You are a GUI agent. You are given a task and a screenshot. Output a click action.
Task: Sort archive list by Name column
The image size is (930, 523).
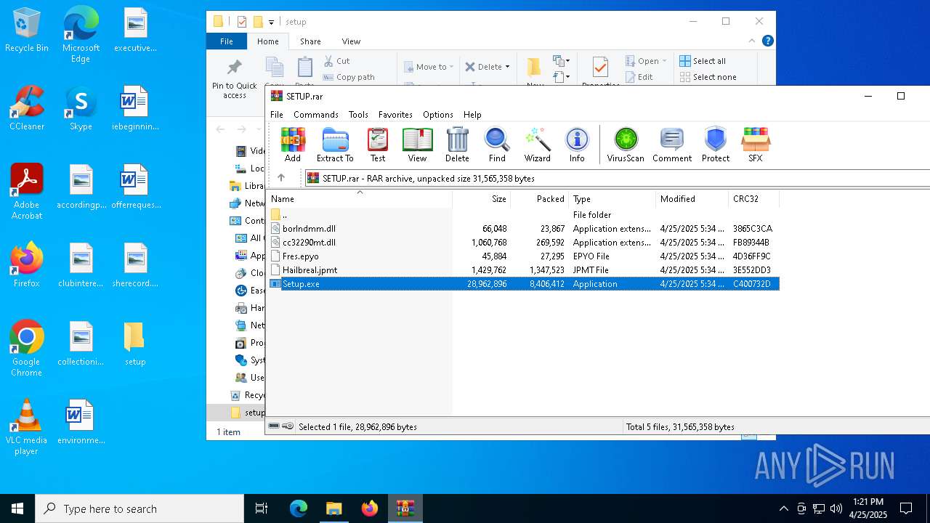click(x=360, y=199)
